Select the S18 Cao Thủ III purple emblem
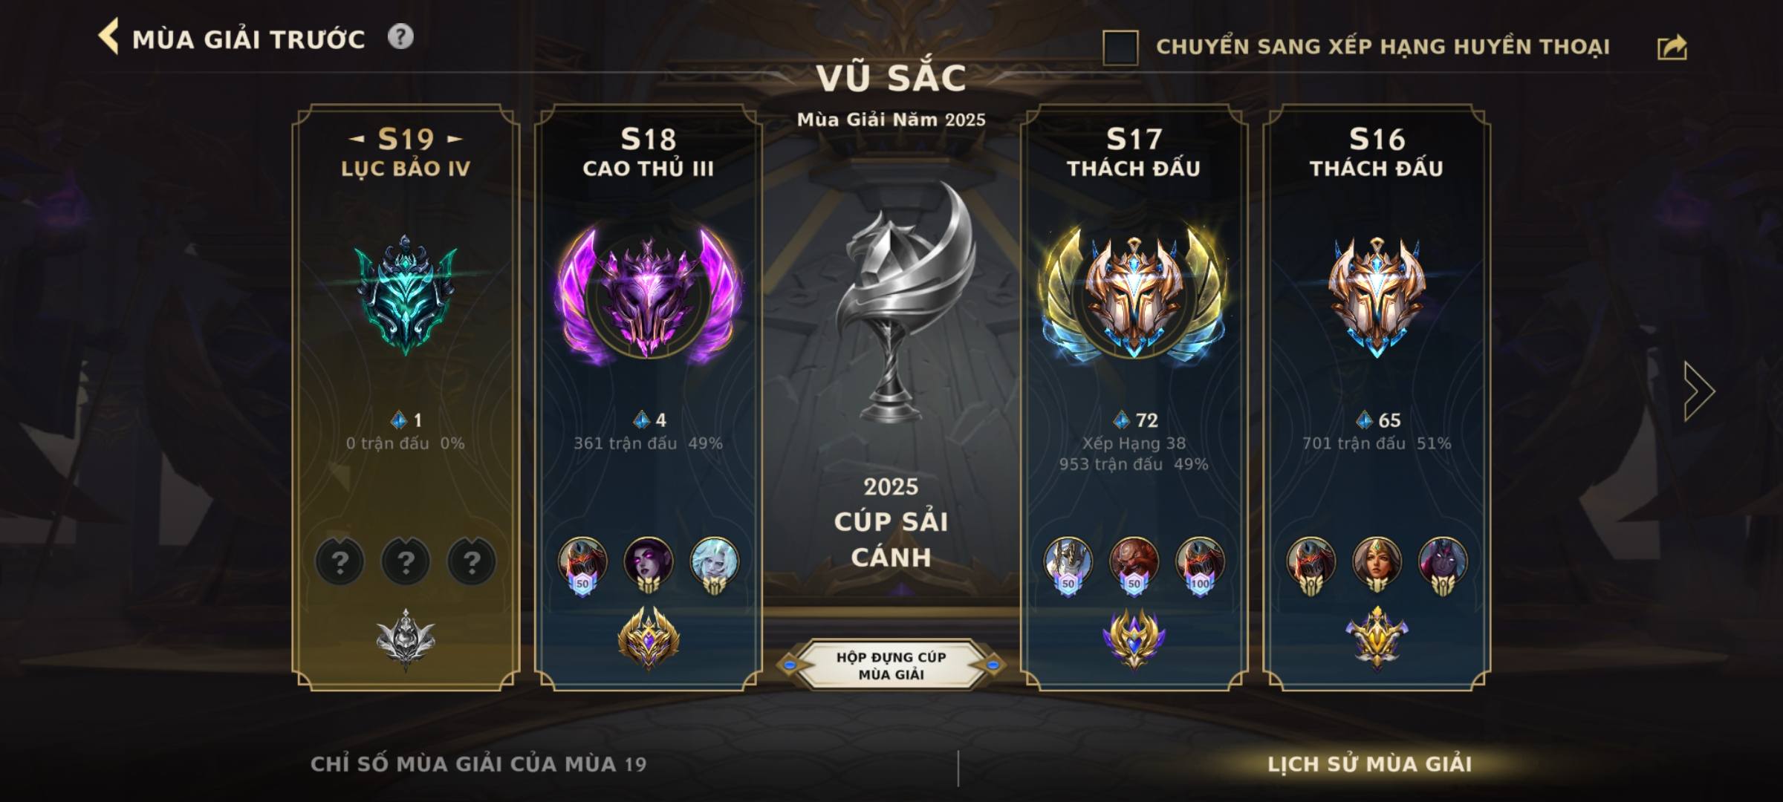1783x802 pixels. [648, 295]
